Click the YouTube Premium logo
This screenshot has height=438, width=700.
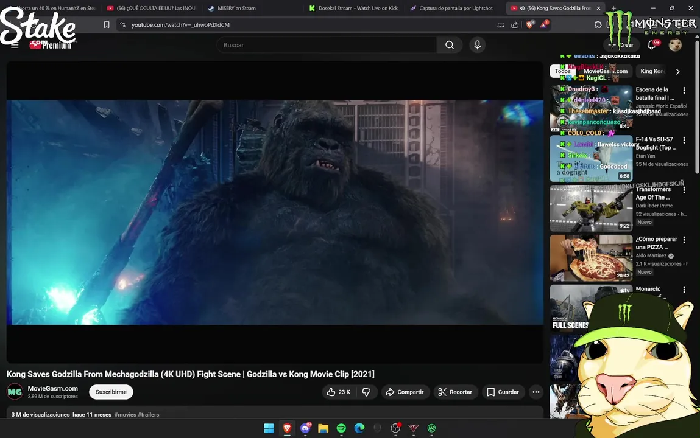(50, 45)
